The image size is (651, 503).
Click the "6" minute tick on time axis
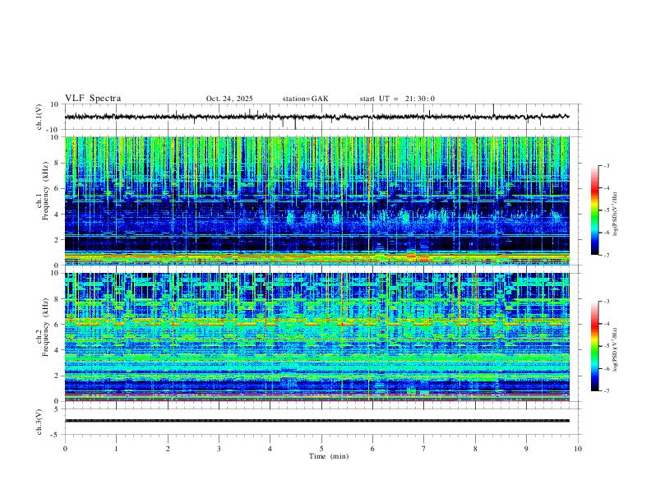tap(372, 449)
